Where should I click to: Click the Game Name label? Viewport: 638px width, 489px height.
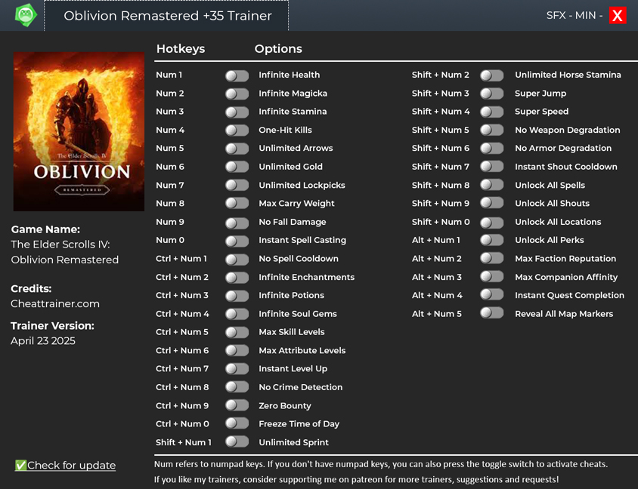pyautogui.click(x=45, y=229)
